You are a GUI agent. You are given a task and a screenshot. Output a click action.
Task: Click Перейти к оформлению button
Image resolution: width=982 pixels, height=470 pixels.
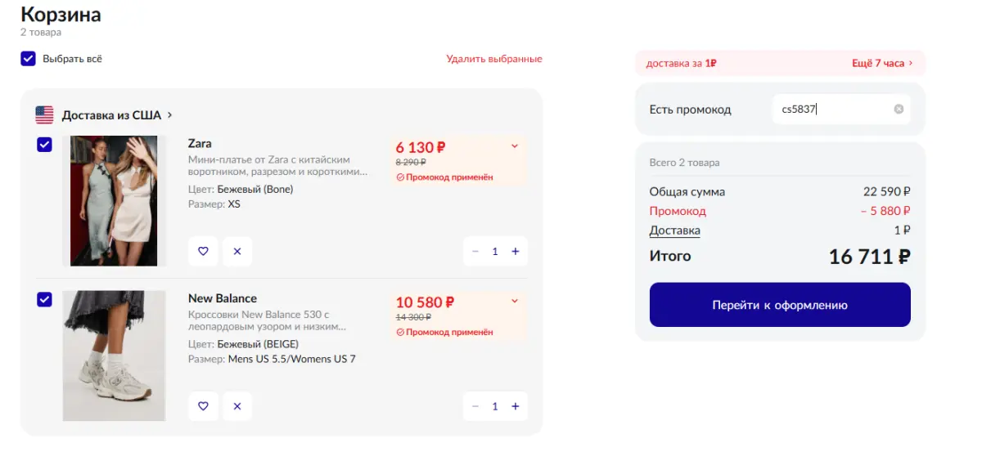[780, 305]
